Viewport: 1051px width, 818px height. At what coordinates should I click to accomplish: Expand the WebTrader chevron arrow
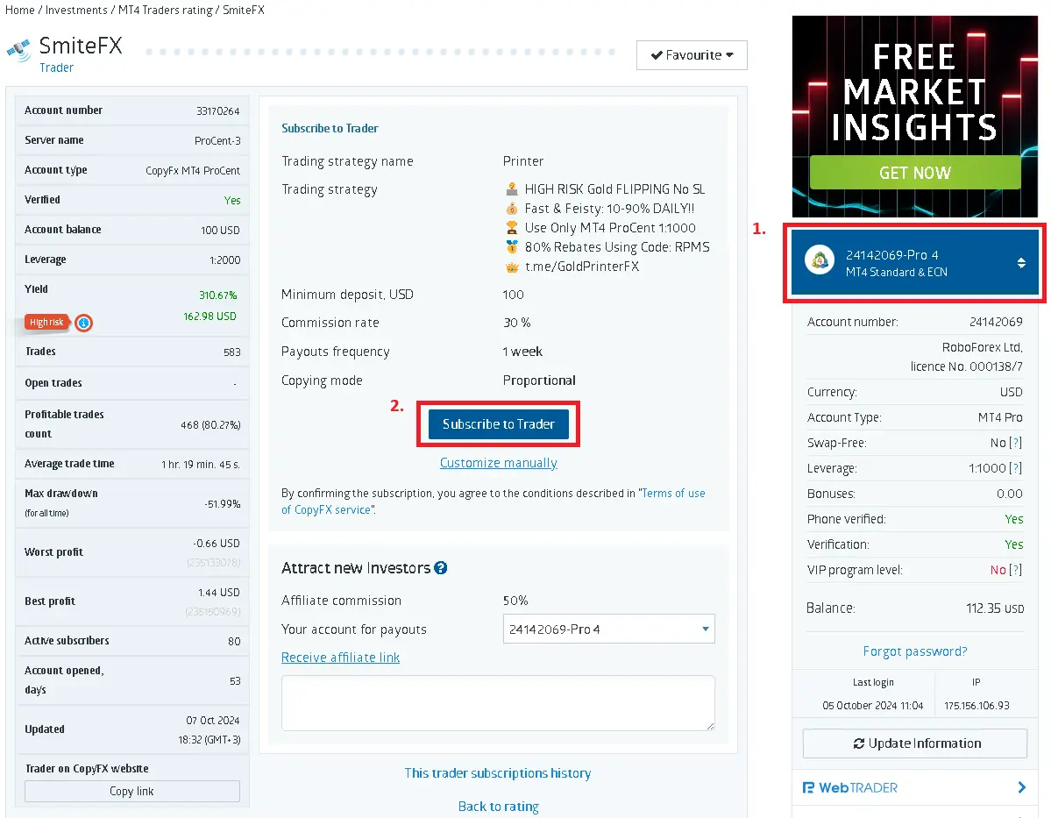[x=1021, y=788]
